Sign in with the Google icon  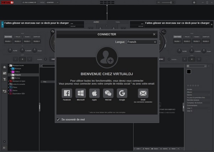coord(122,93)
